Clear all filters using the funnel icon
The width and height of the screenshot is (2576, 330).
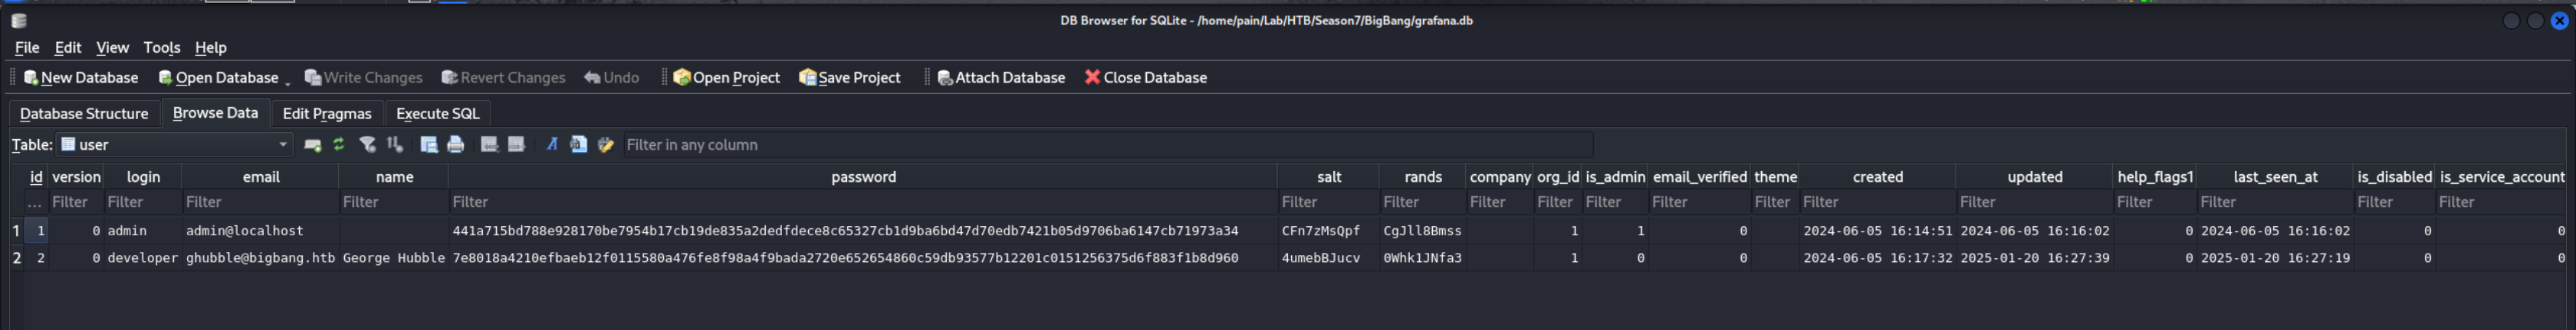(367, 144)
